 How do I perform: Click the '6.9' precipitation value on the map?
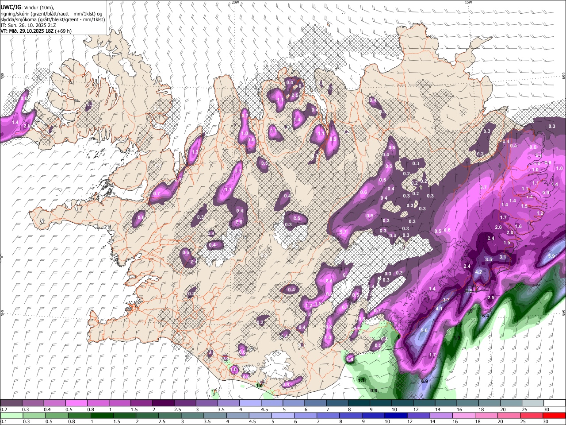pyautogui.click(x=424, y=381)
